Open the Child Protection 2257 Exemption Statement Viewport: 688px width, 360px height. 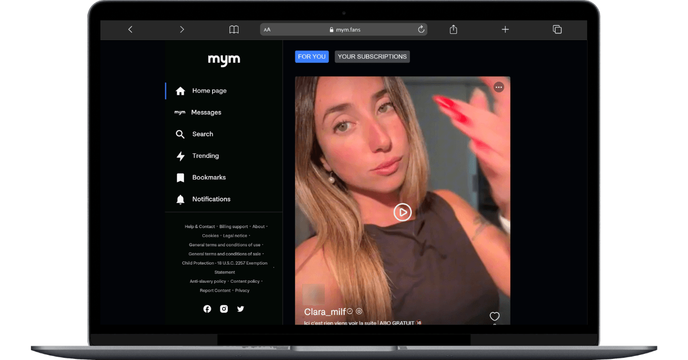tap(224, 267)
